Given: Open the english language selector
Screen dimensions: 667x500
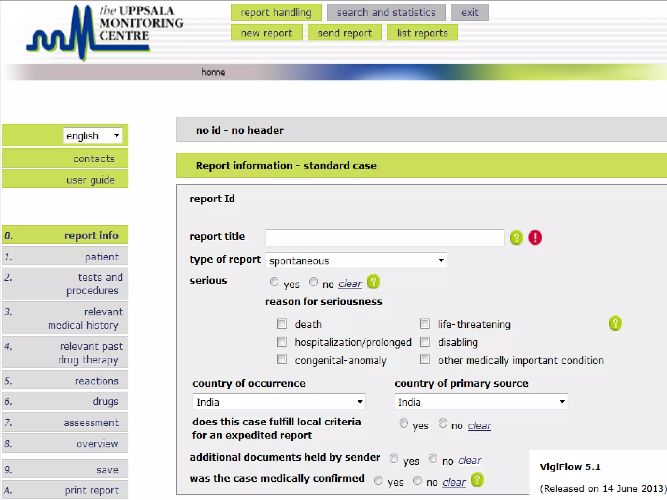Looking at the screenshot, I should tap(92, 135).
